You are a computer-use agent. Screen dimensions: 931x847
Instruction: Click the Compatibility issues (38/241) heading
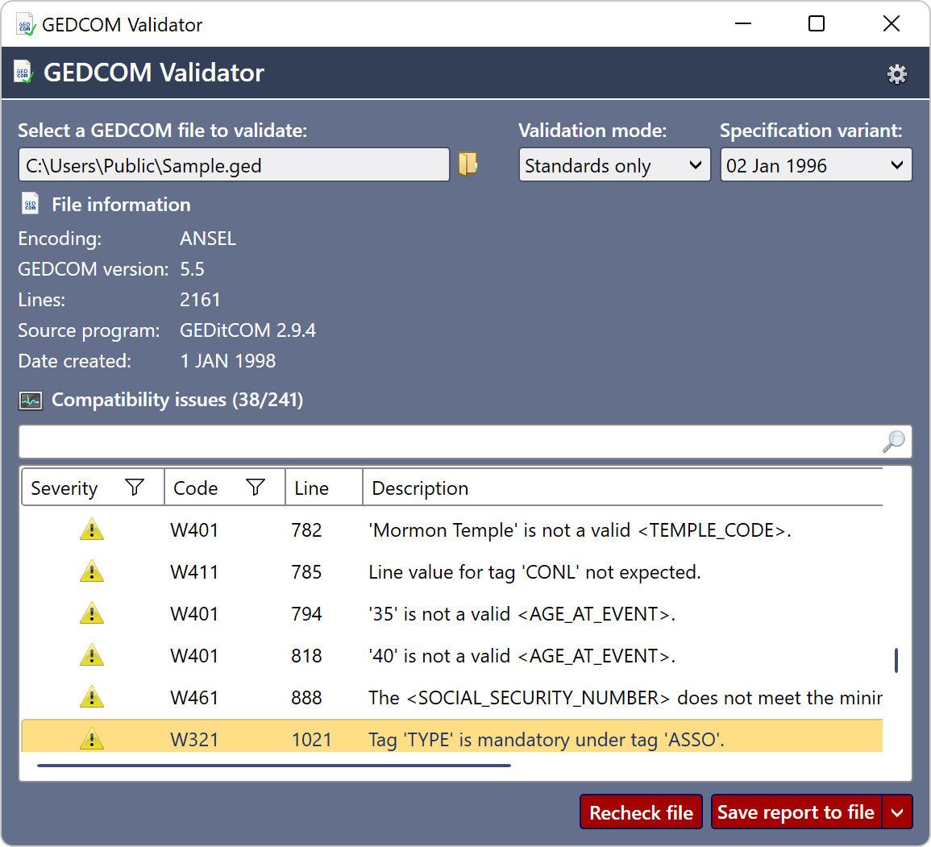177,400
